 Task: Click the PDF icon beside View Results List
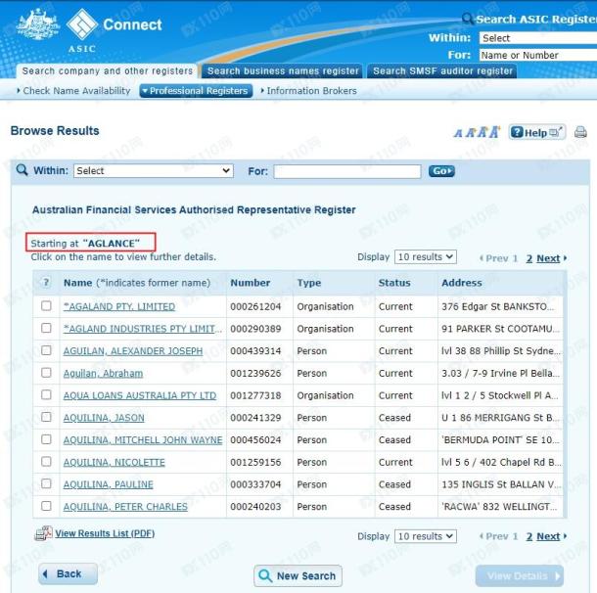pos(43,533)
